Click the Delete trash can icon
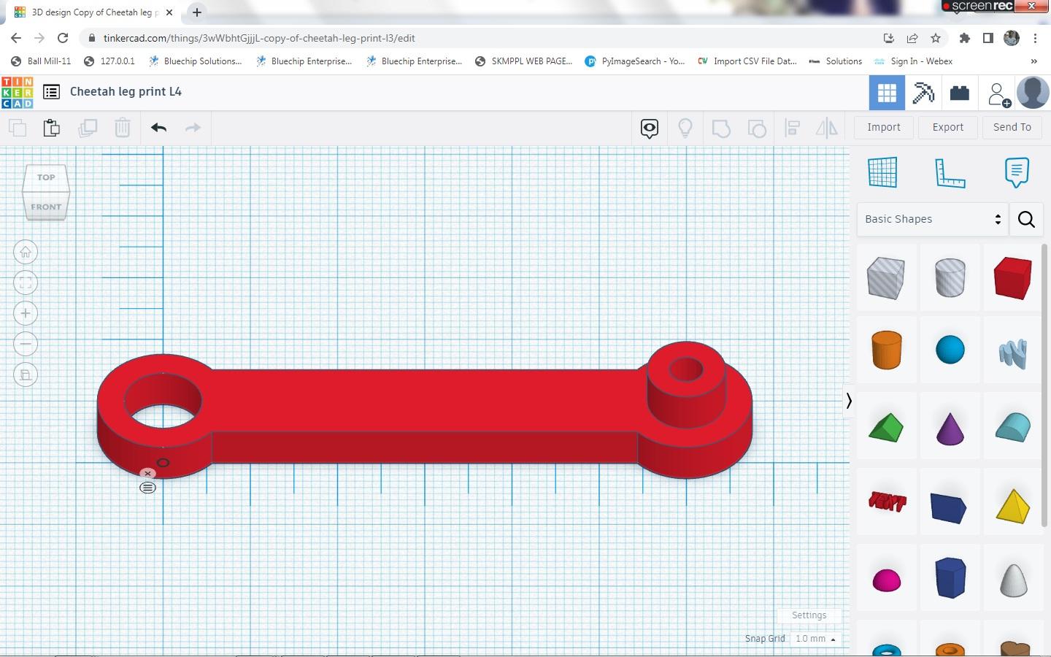Viewport: 1051px width, 657px height. tap(123, 128)
